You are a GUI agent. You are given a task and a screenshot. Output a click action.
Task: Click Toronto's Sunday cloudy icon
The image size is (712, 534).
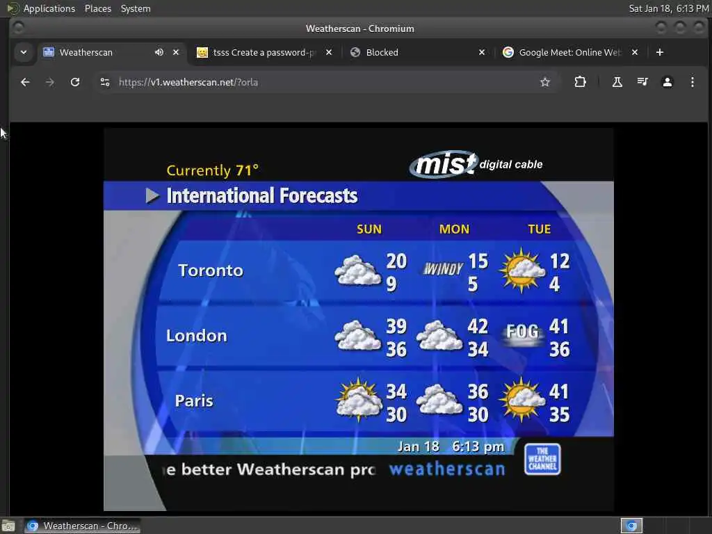pyautogui.click(x=358, y=270)
